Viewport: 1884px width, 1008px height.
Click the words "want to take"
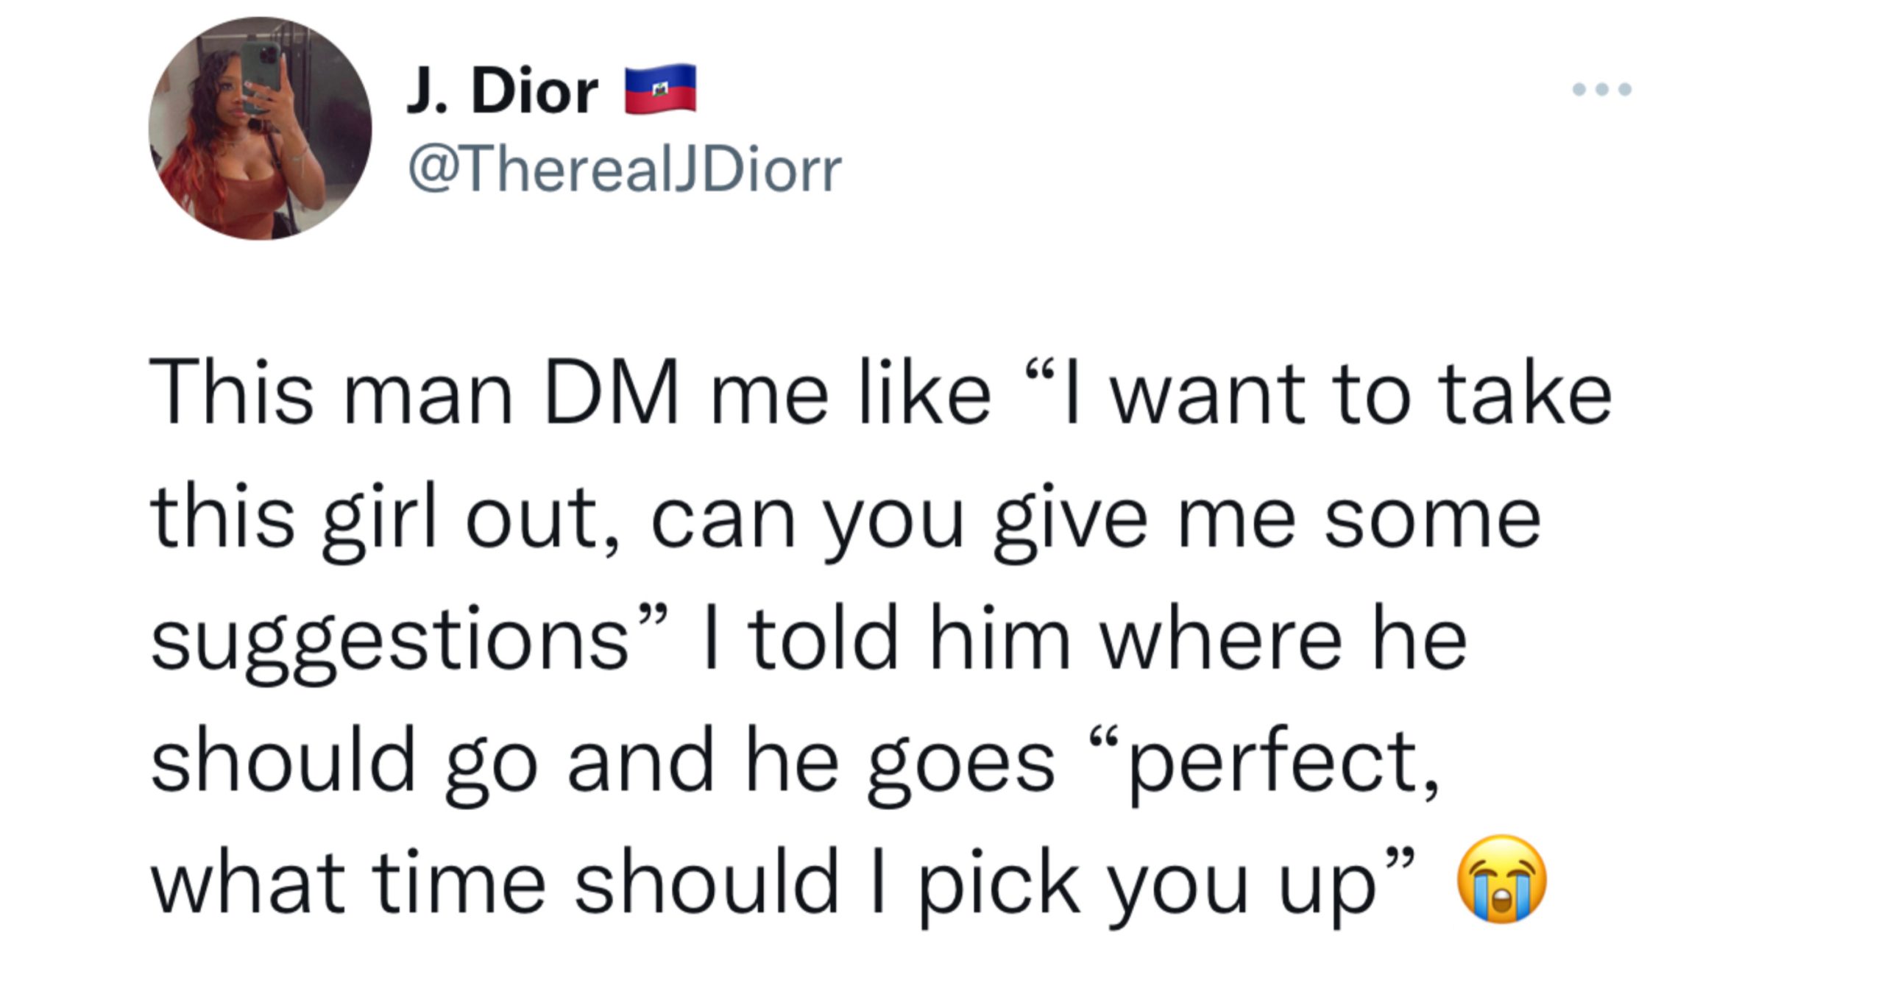1361,394
